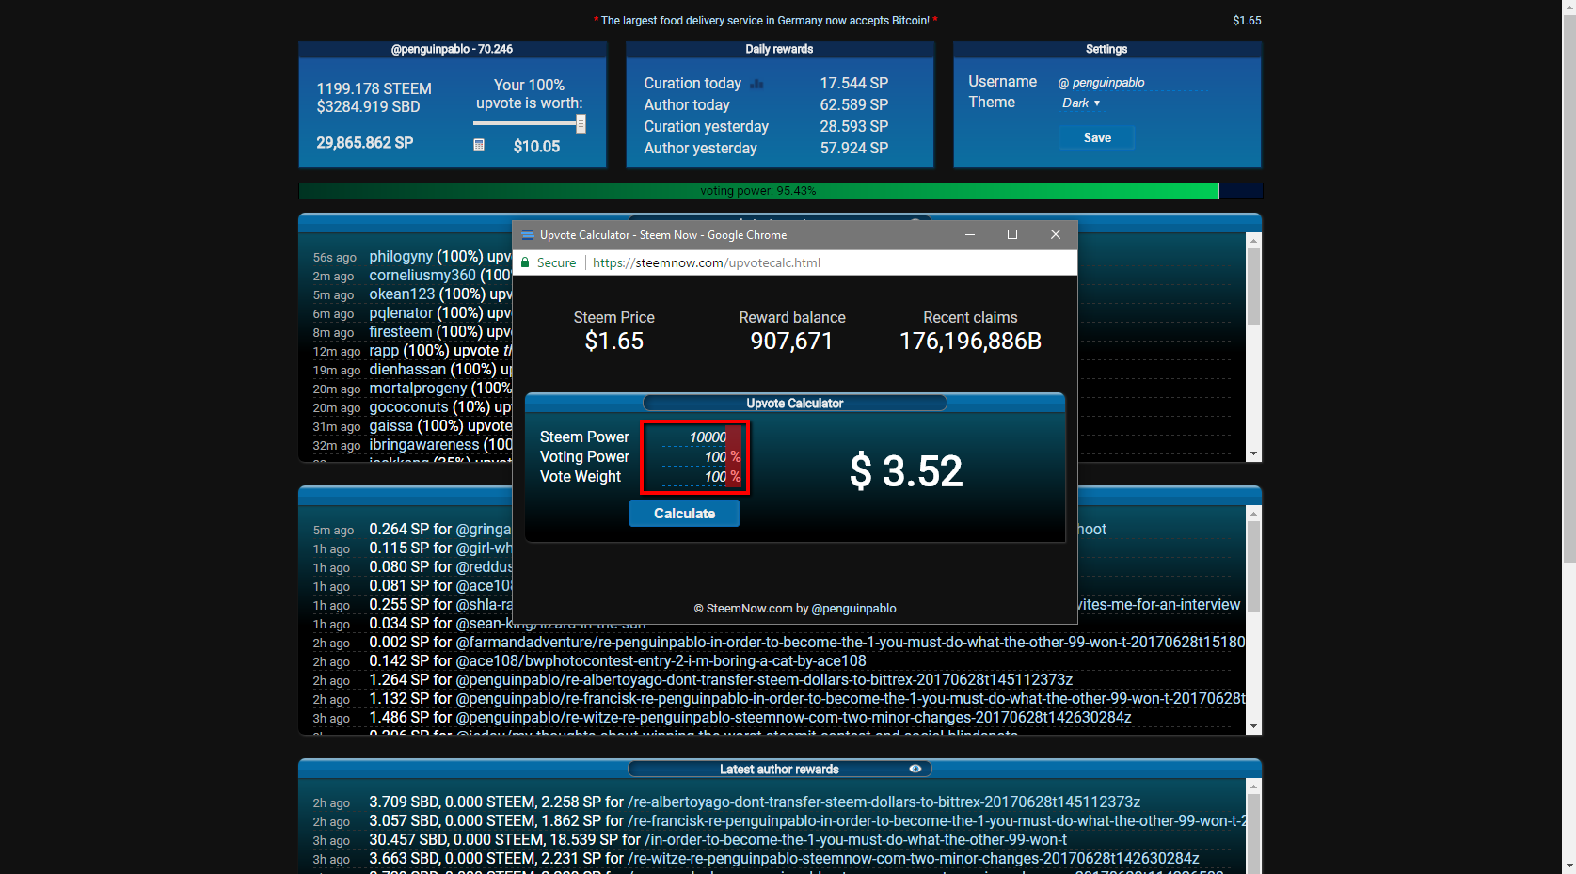Screen dimensions: 1576x874
Task: Click the Upvote Calculator panel header in popup
Action: pyautogui.click(x=794, y=404)
